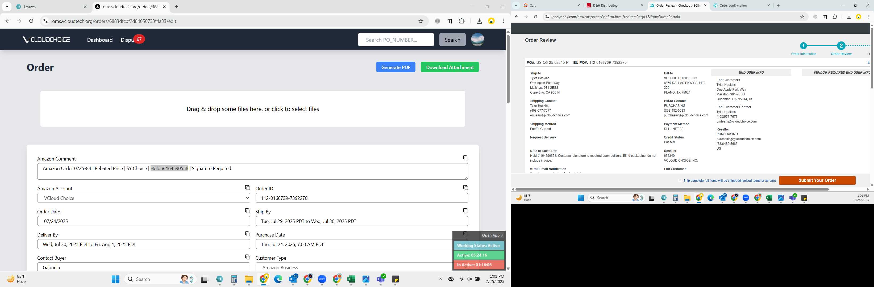The width and height of the screenshot is (874, 287).
Task: Reload the Synnex Order Review page
Action: click(x=535, y=17)
